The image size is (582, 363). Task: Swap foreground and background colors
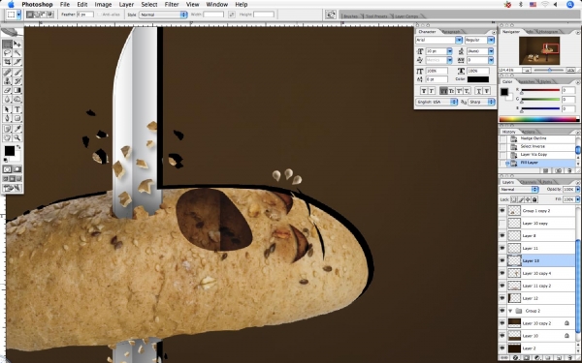[x=18, y=147]
